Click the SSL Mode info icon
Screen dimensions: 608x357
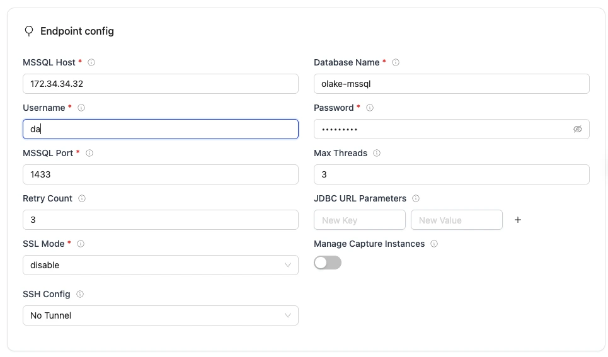[x=80, y=244]
